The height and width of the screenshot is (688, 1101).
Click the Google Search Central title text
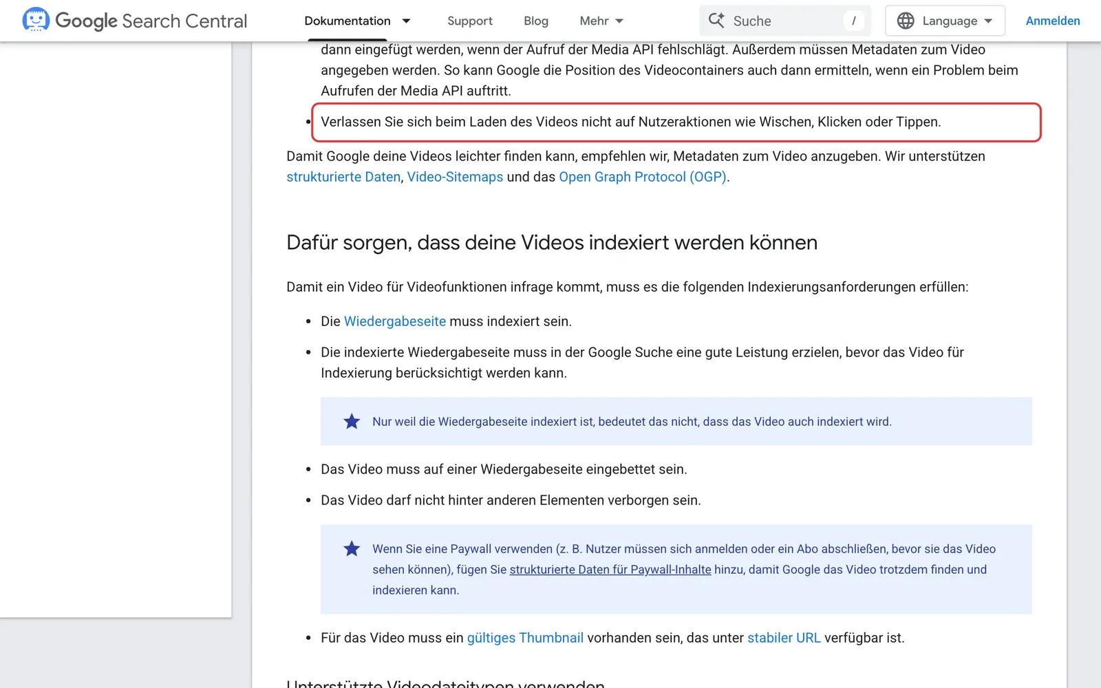(151, 21)
